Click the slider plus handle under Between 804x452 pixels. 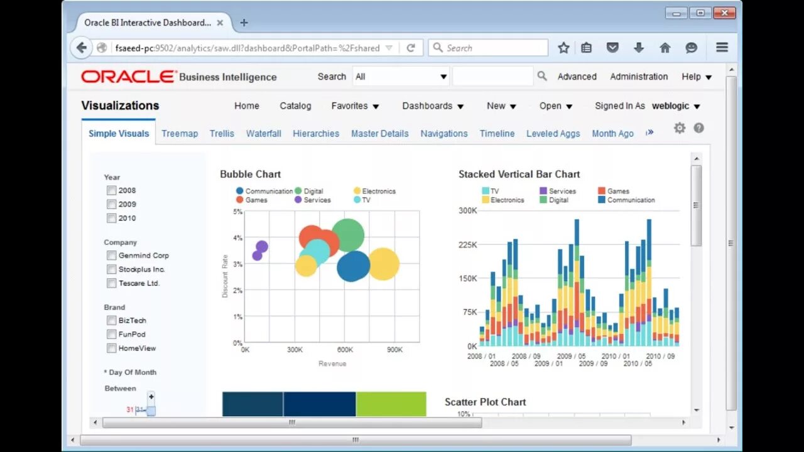click(x=151, y=397)
